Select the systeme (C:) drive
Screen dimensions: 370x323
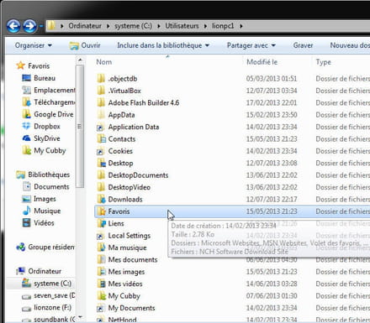[52, 284]
